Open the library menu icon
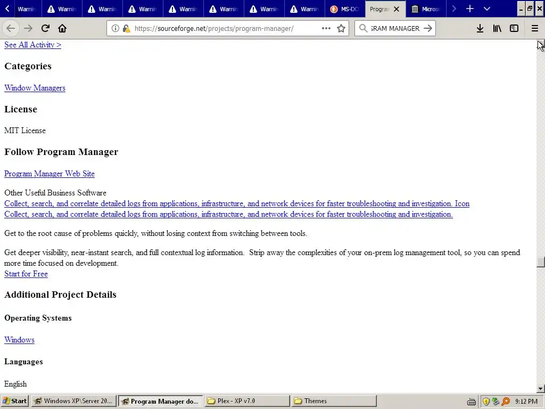The width and height of the screenshot is (545, 409). point(497,29)
